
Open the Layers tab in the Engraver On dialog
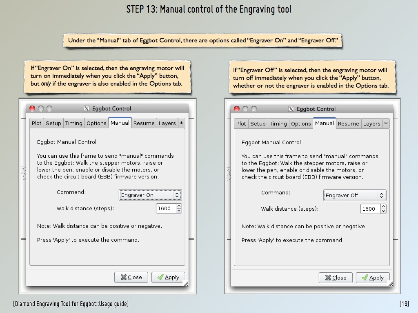point(167,123)
